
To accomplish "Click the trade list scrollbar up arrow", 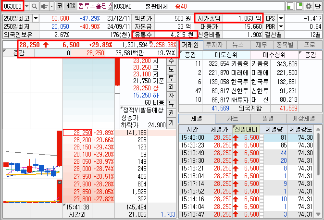I will click(318, 129).
